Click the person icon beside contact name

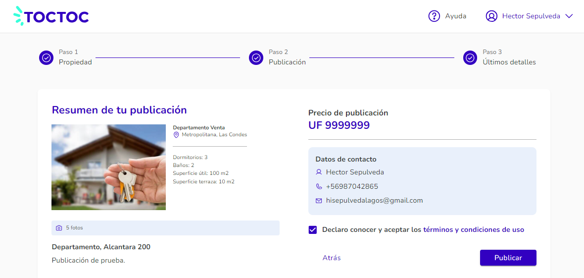tap(318, 172)
